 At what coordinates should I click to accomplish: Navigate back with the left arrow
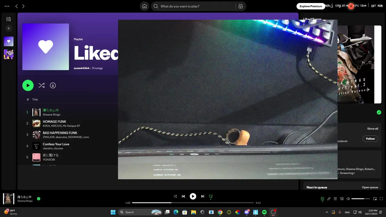tap(17, 6)
